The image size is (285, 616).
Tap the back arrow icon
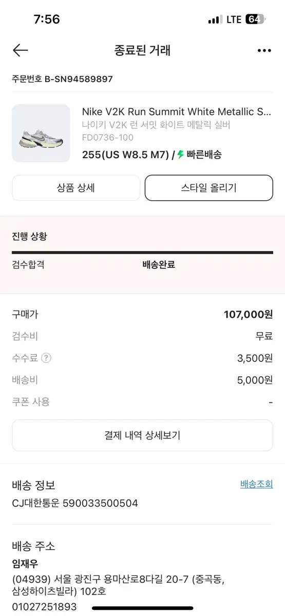[20, 50]
